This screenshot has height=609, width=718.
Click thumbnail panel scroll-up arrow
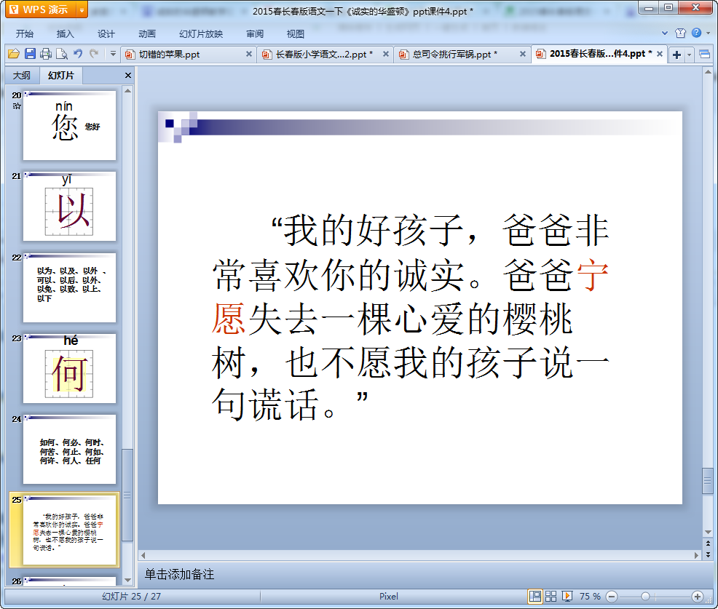[127, 91]
